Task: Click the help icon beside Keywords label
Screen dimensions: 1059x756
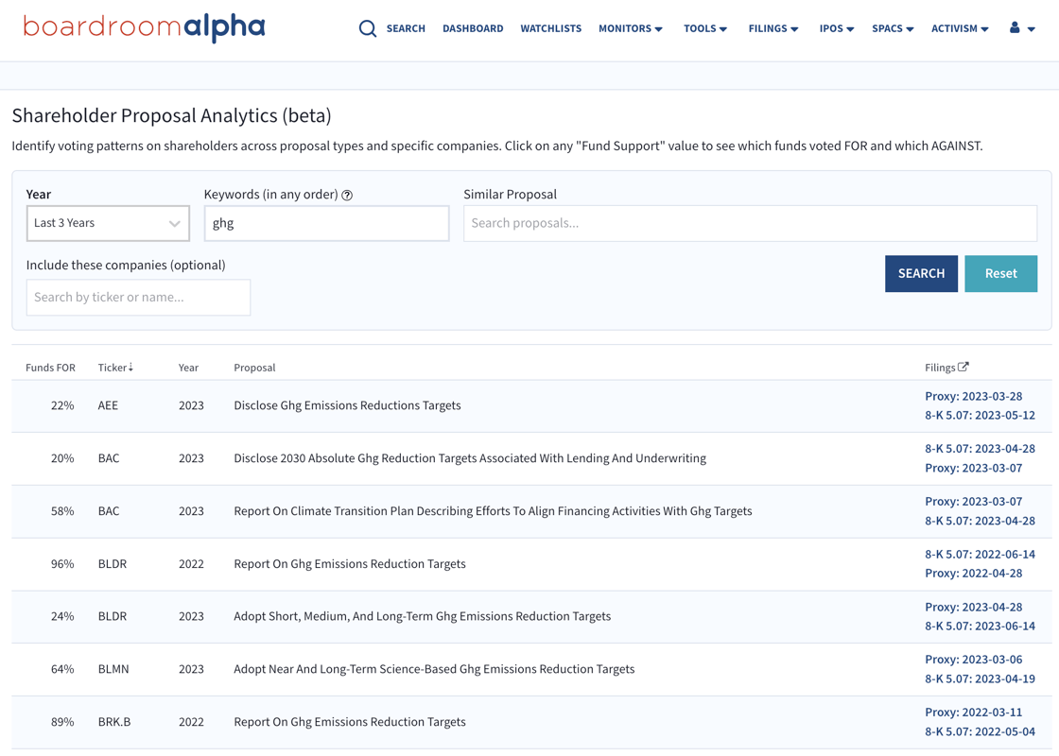Action: click(347, 195)
